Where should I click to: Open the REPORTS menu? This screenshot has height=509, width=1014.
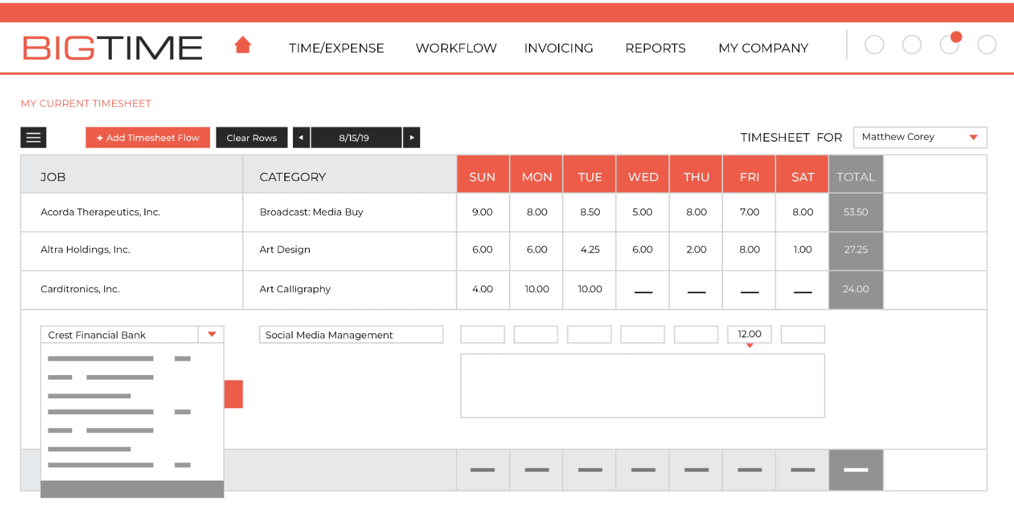(x=655, y=48)
